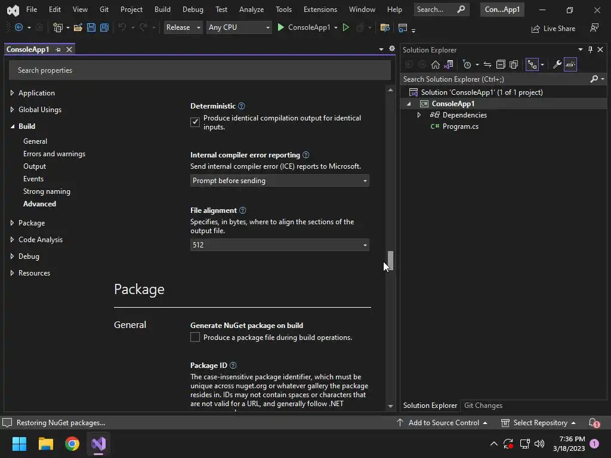Save the current file with the single-disk icon
This screenshot has height=458, width=611.
point(91,27)
